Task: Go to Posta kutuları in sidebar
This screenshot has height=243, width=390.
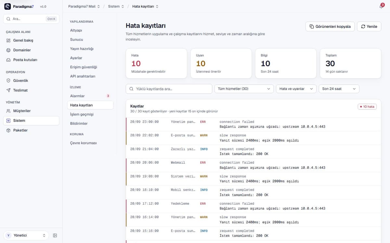Action: [31, 60]
